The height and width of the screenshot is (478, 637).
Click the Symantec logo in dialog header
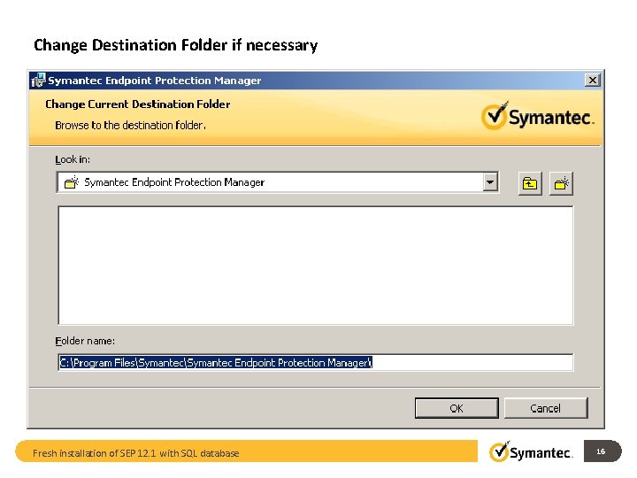(x=537, y=116)
